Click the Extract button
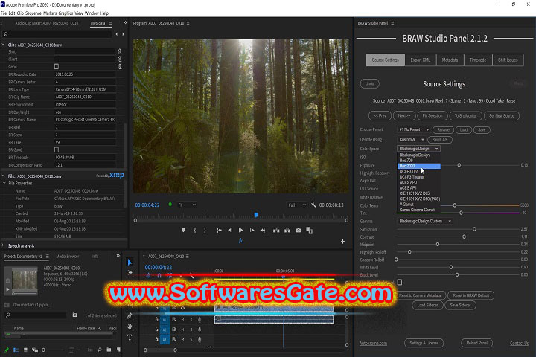Screen dimensions: 536x357 287,231
